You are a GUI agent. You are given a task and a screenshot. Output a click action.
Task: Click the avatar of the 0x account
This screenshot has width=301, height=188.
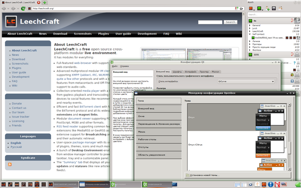(x=297, y=20)
